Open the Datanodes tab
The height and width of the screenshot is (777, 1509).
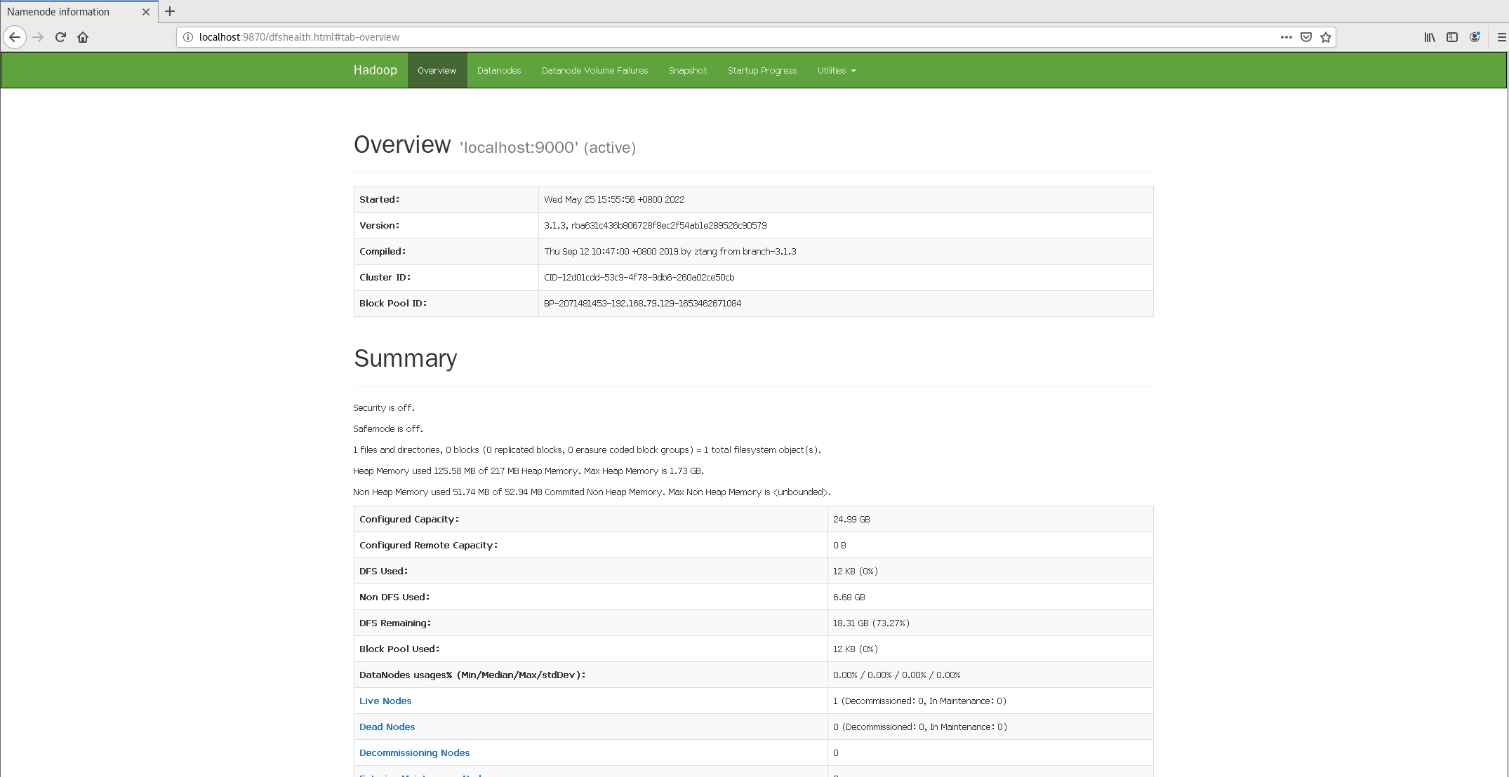499,70
